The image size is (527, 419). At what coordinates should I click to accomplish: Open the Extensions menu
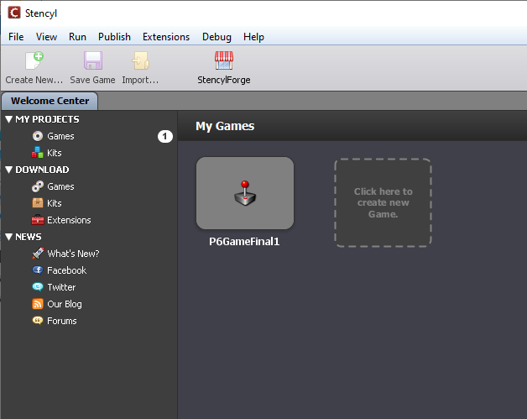[x=166, y=37]
